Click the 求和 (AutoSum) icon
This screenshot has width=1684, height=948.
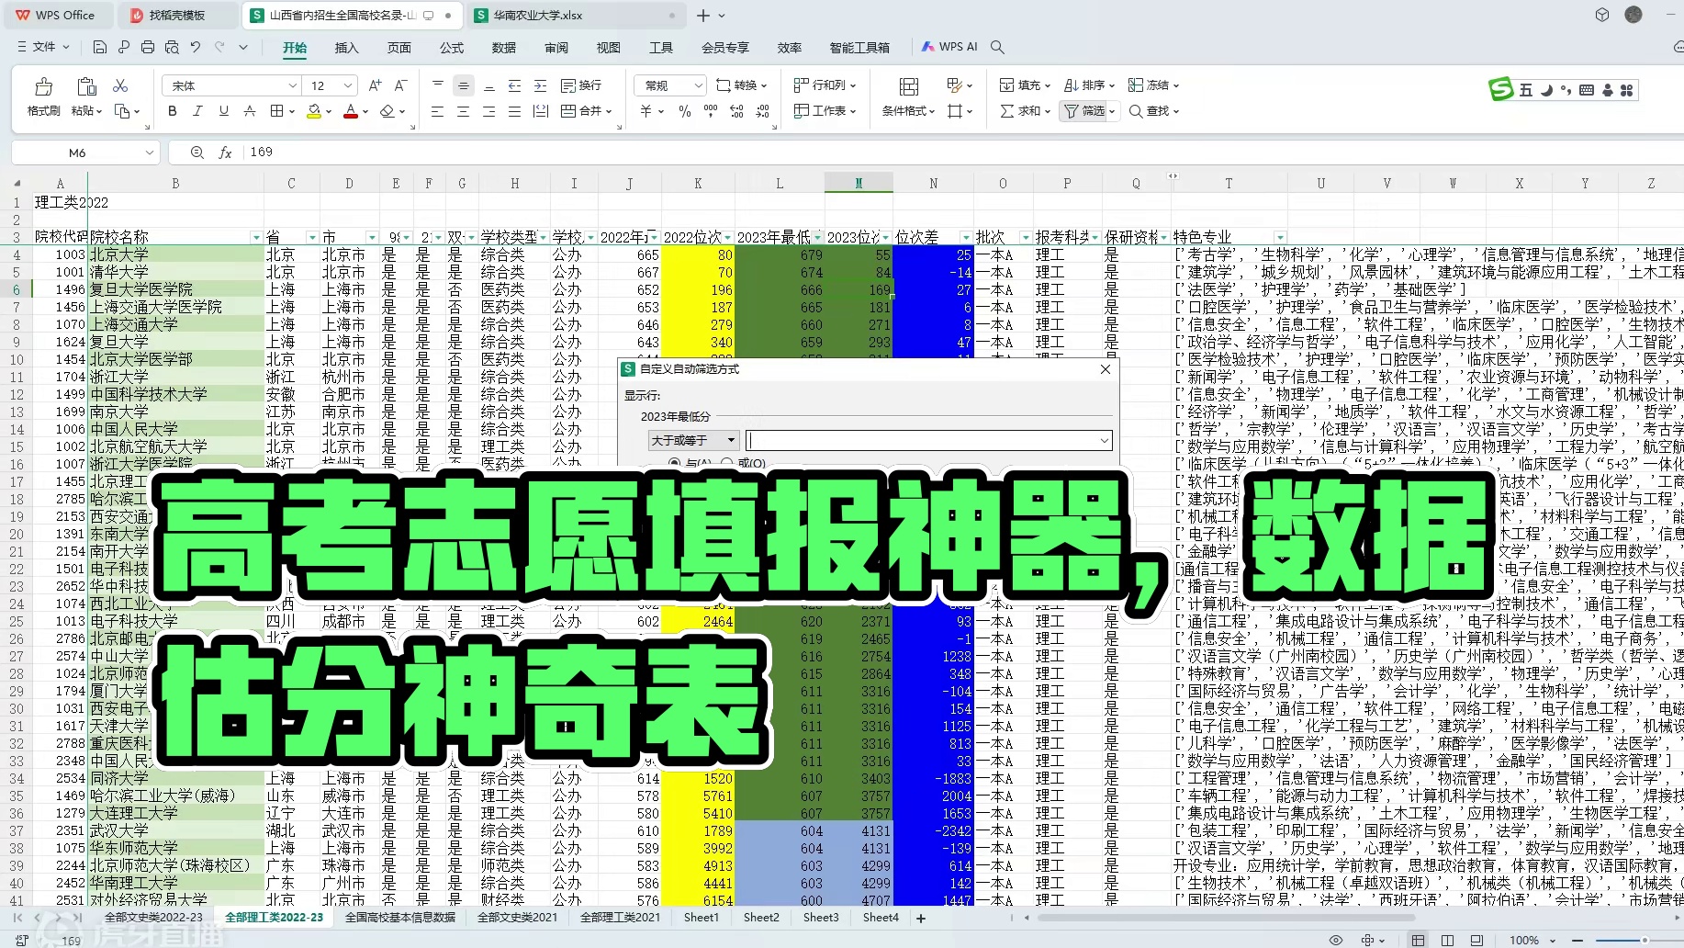point(1021,111)
